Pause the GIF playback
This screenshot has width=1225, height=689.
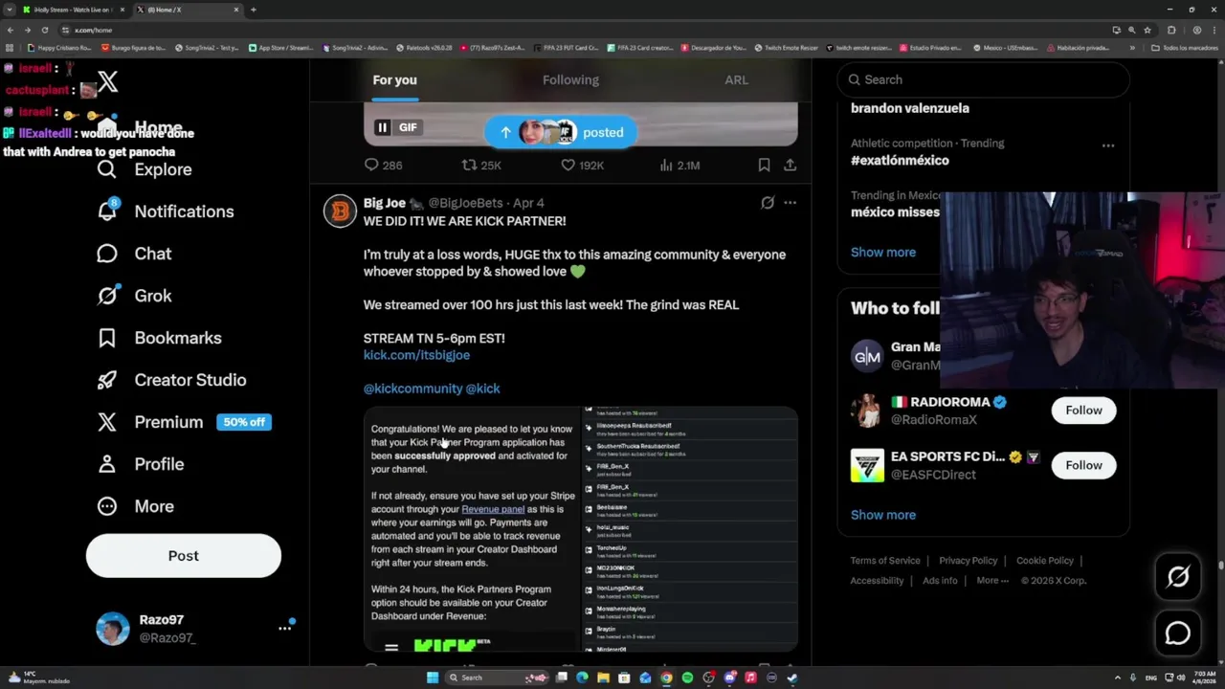382,127
